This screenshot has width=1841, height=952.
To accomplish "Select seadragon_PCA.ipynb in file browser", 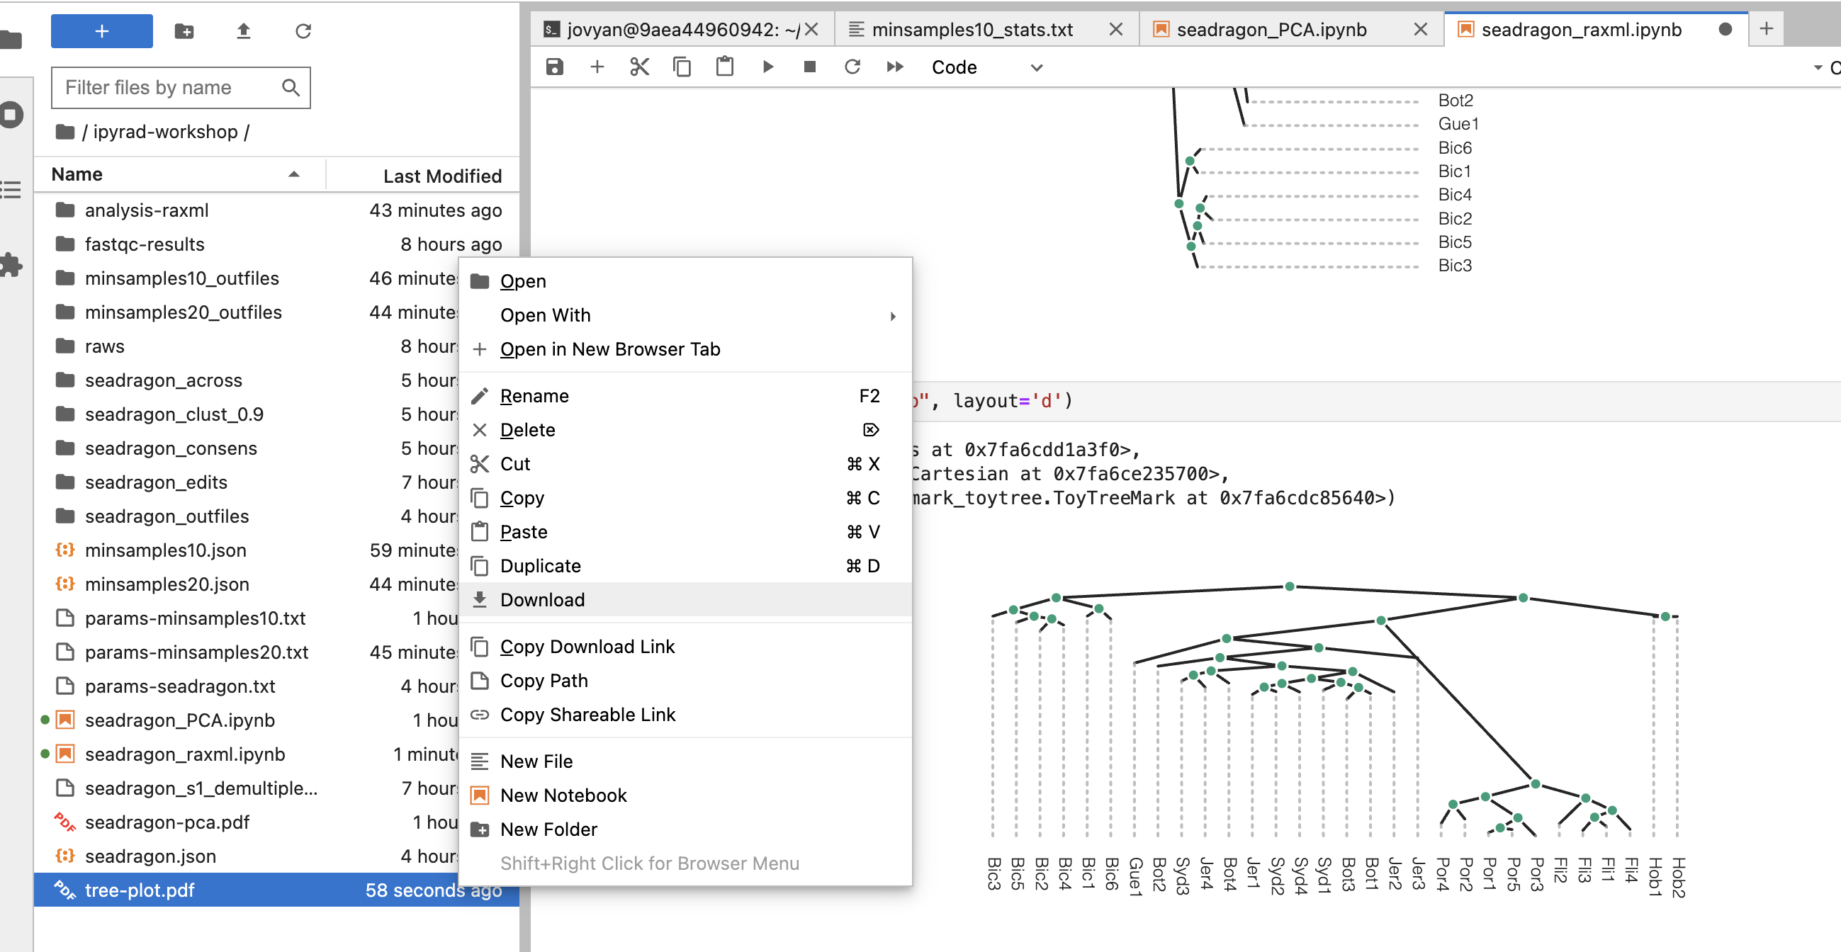I will (247, 720).
